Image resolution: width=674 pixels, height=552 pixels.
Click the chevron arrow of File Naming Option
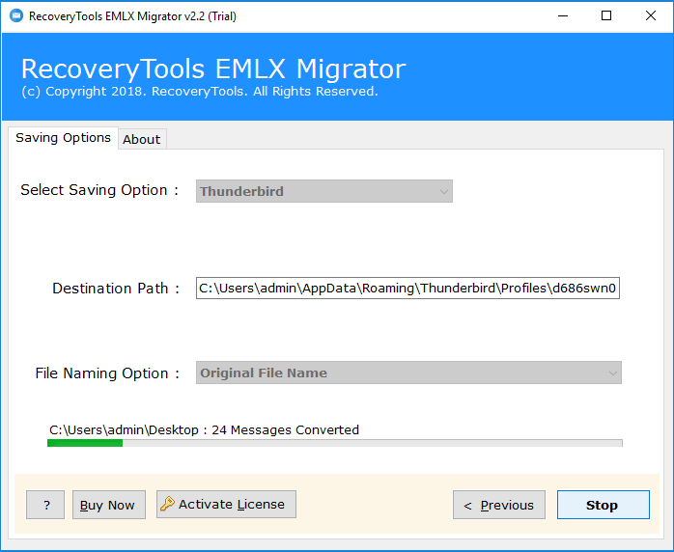coord(613,373)
